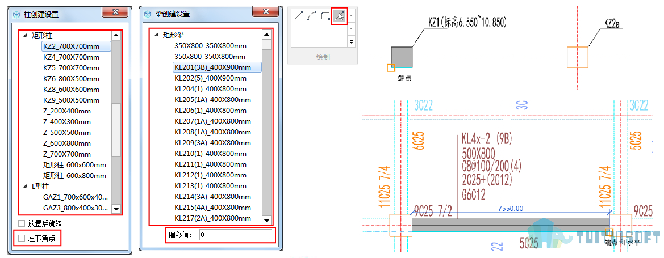This screenshot has width=664, height=258.
Task: Click the column list scrollbar thumb
Action: [116, 129]
